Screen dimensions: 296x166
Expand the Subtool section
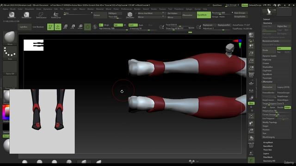266,19
